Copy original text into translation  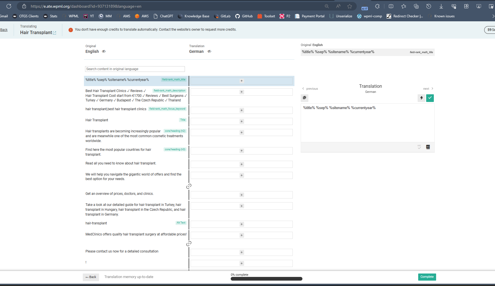[x=304, y=98]
